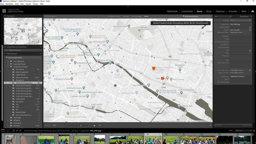Screen dimensions: 256x144
Task: Go back with the filmstrip left arrow
Action: click(17, 130)
